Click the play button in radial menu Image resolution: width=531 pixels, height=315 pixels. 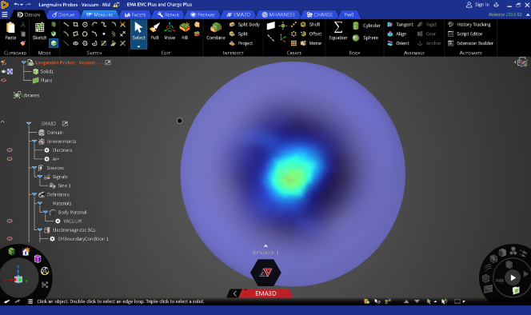[x=513, y=277]
